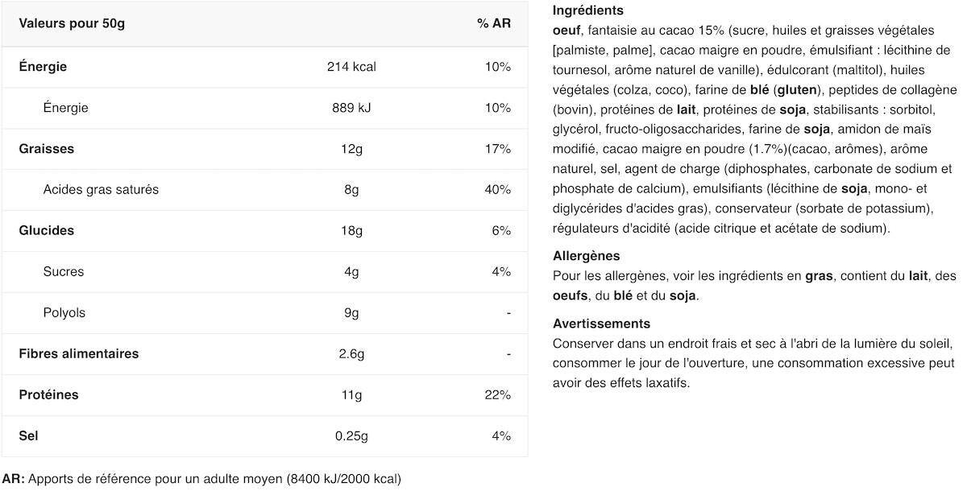
Task: Click the 'Glucides' row label
Action: point(47,230)
